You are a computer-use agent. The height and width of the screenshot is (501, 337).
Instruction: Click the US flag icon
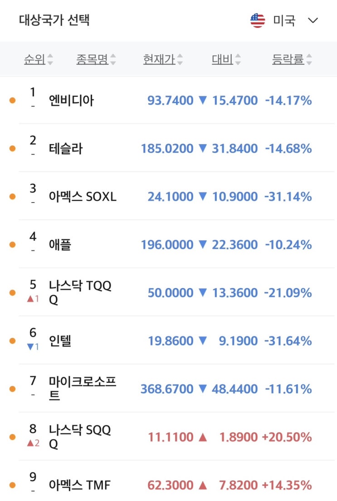pyautogui.click(x=258, y=21)
